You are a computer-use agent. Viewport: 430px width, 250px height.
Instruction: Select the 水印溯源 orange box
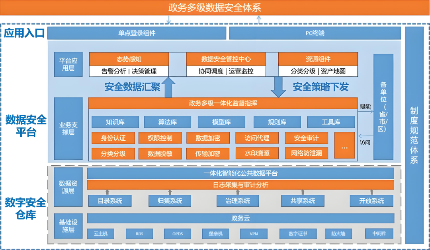click(257, 153)
